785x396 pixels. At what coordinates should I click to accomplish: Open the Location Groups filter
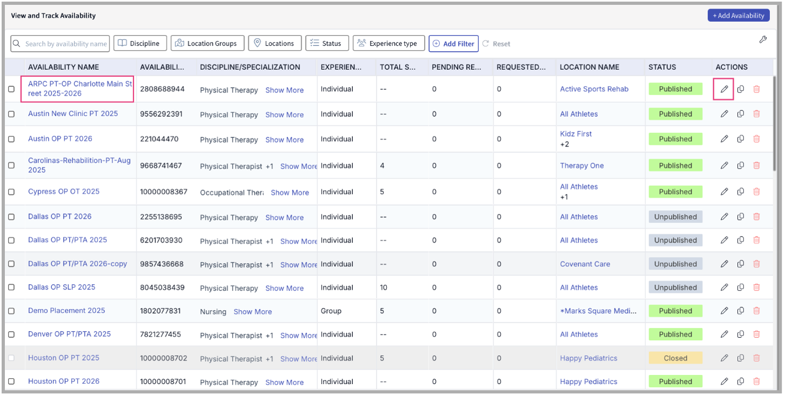click(207, 43)
